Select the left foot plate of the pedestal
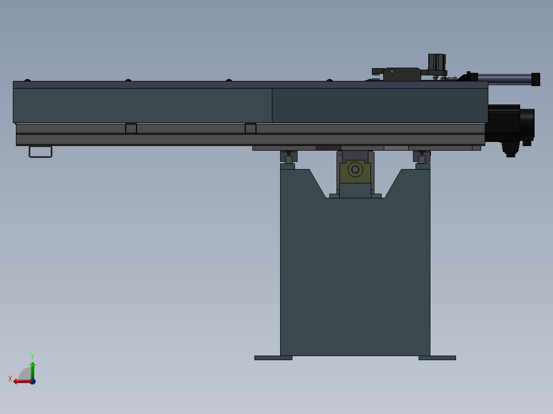This screenshot has width=553, height=414. (x=273, y=358)
